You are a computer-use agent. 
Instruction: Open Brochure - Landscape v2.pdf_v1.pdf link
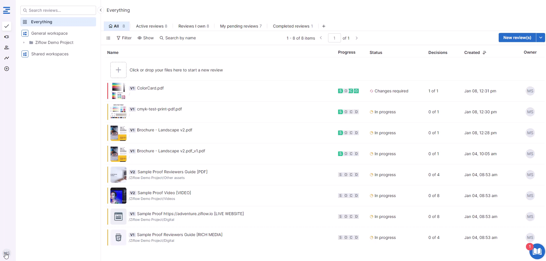pos(171,151)
